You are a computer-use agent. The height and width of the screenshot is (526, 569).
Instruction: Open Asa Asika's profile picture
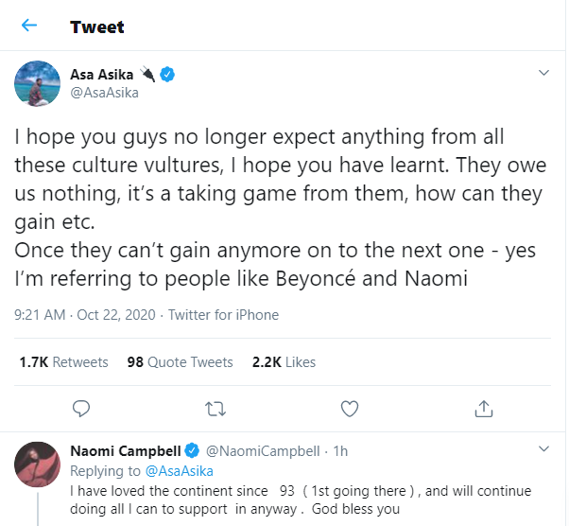pos(38,83)
